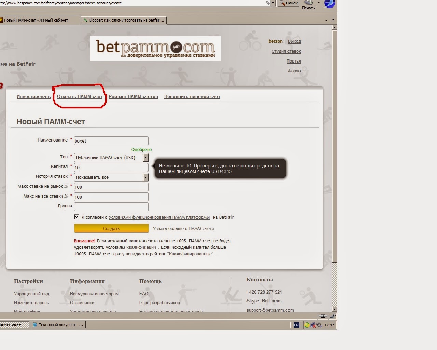The height and width of the screenshot is (350, 437).
Task: Switch to the Новый ПАММ-счет tab
Action: point(40,20)
